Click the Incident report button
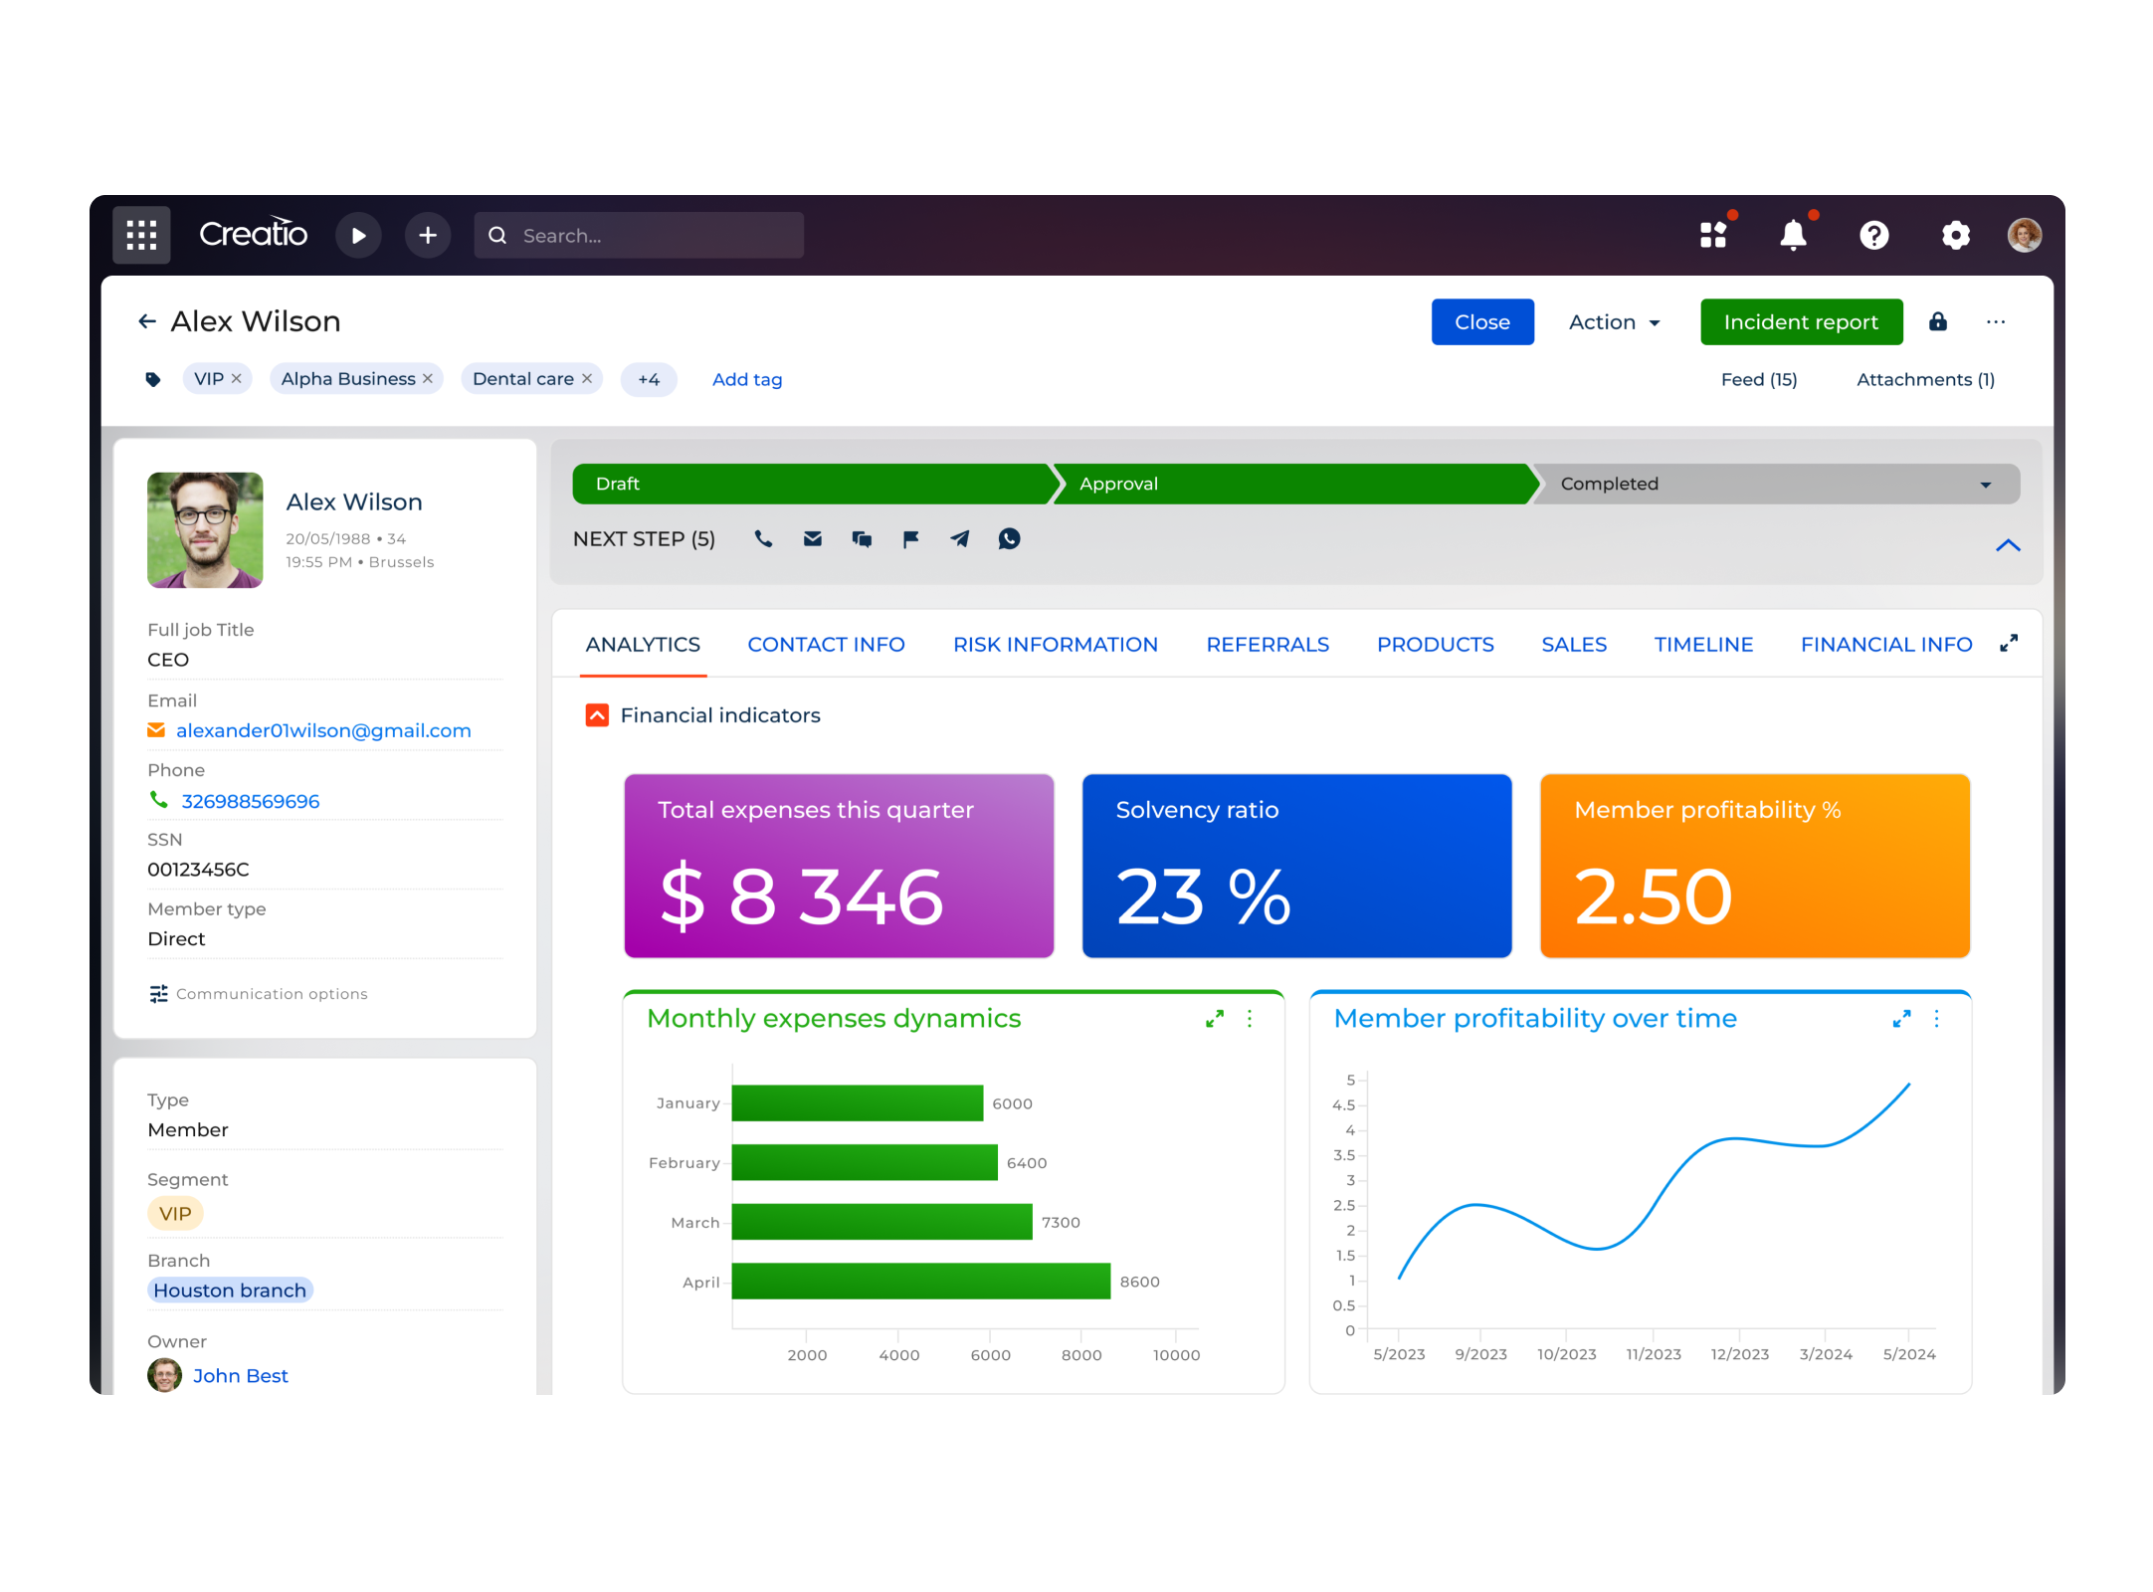The height and width of the screenshot is (1592, 2153). tap(1801, 321)
